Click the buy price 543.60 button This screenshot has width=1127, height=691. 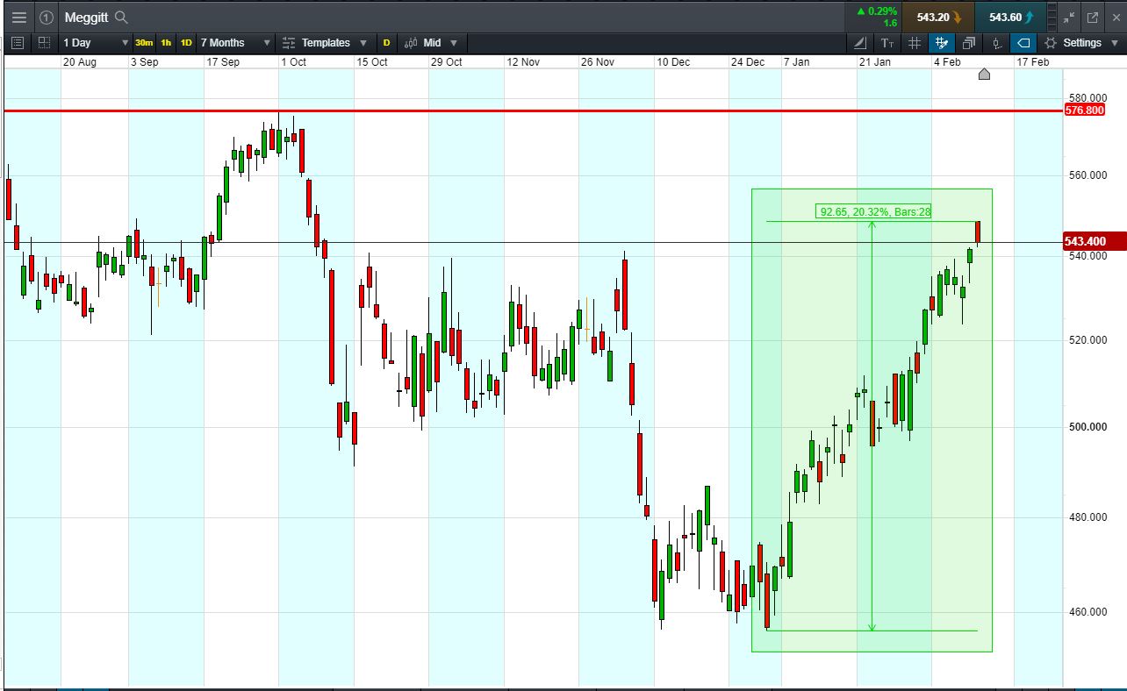coord(1011,17)
